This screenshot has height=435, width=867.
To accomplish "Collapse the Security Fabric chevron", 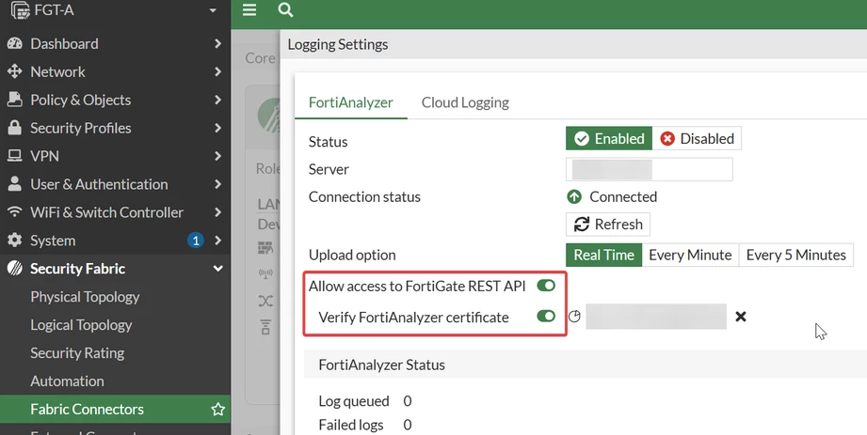I will pos(217,269).
